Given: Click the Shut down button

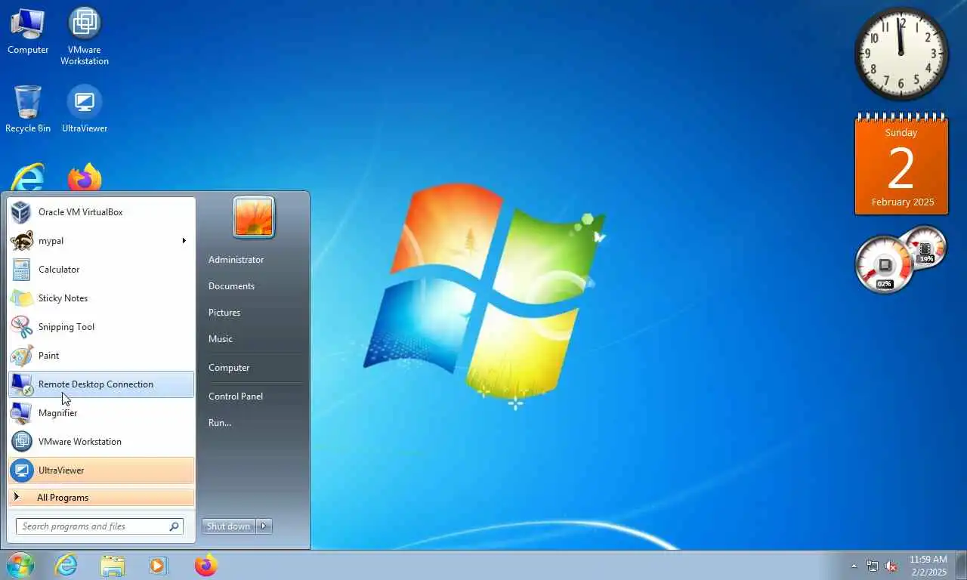Looking at the screenshot, I should (x=229, y=526).
